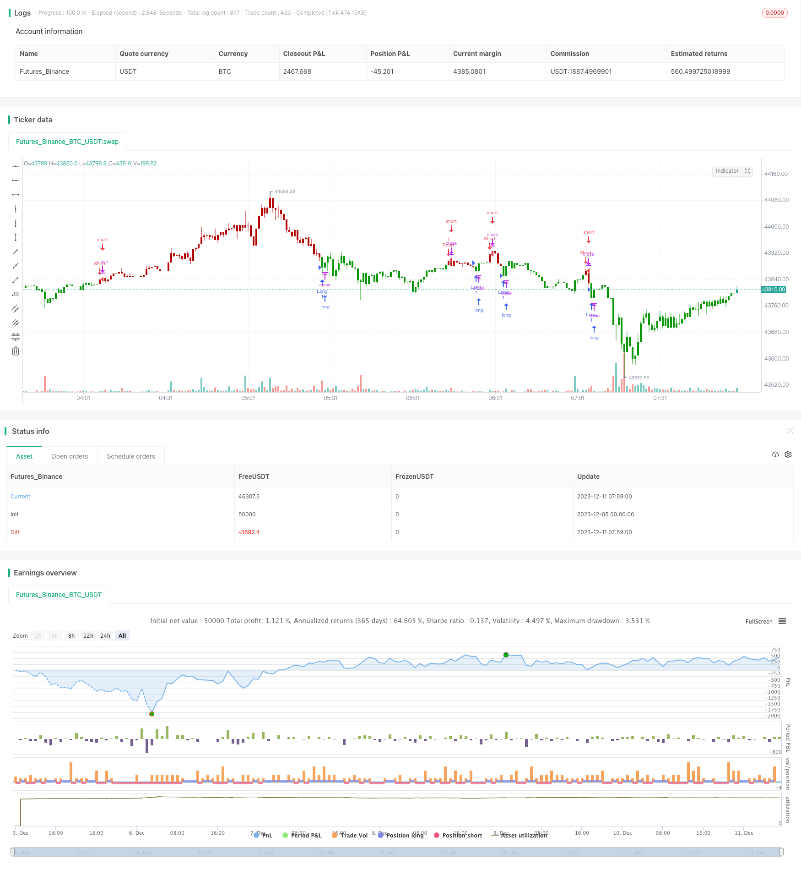Click the expand icon beside Indicator
Screen dimensions: 801x870
(x=747, y=171)
